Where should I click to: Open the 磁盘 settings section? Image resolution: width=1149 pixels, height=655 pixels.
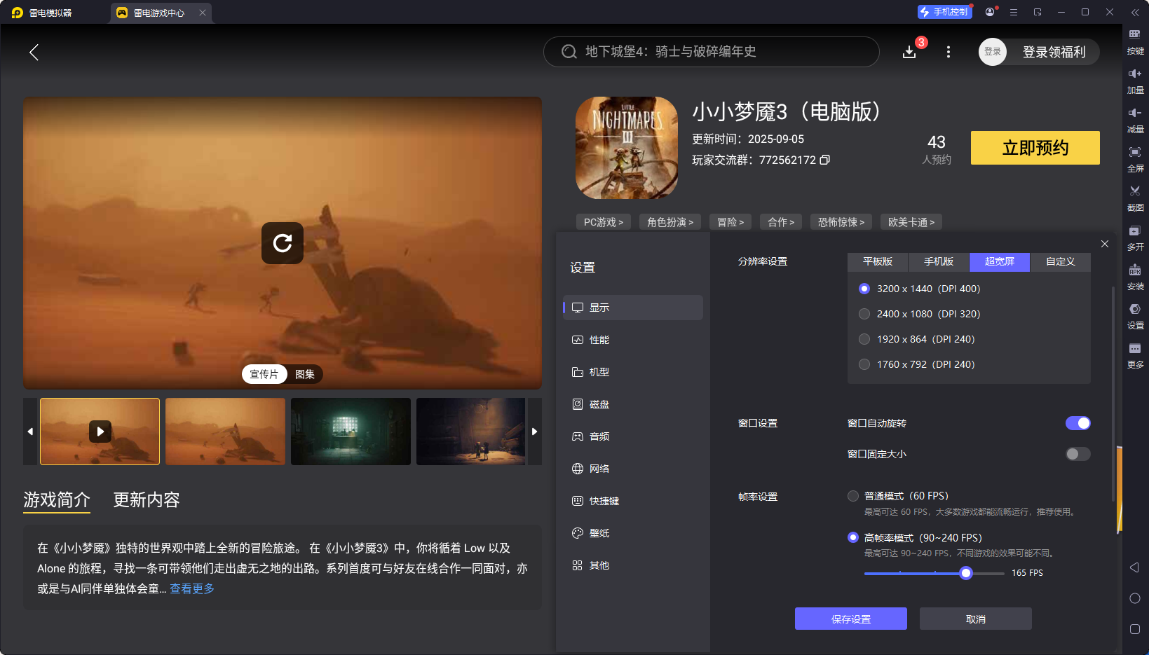599,404
